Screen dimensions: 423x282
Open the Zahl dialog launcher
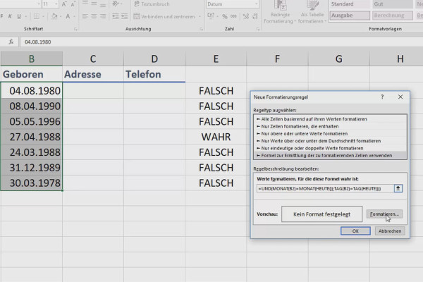click(258, 29)
